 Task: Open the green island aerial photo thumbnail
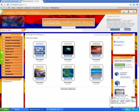coord(68,73)
